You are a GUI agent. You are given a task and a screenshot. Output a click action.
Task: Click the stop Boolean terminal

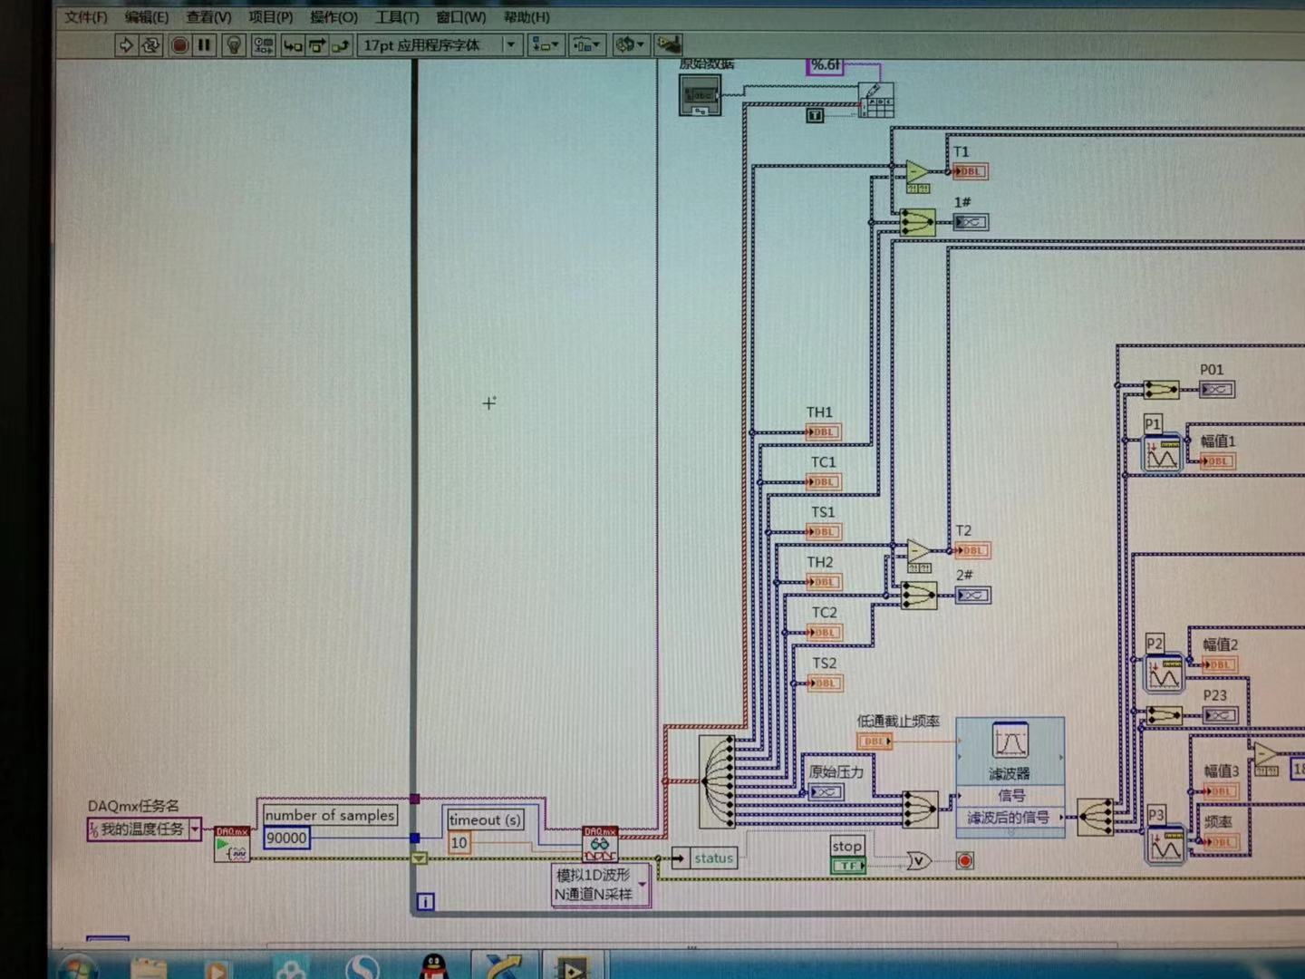(x=847, y=866)
